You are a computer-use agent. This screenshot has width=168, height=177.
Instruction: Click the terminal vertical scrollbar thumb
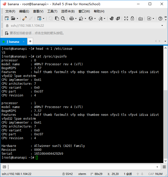point(165,124)
